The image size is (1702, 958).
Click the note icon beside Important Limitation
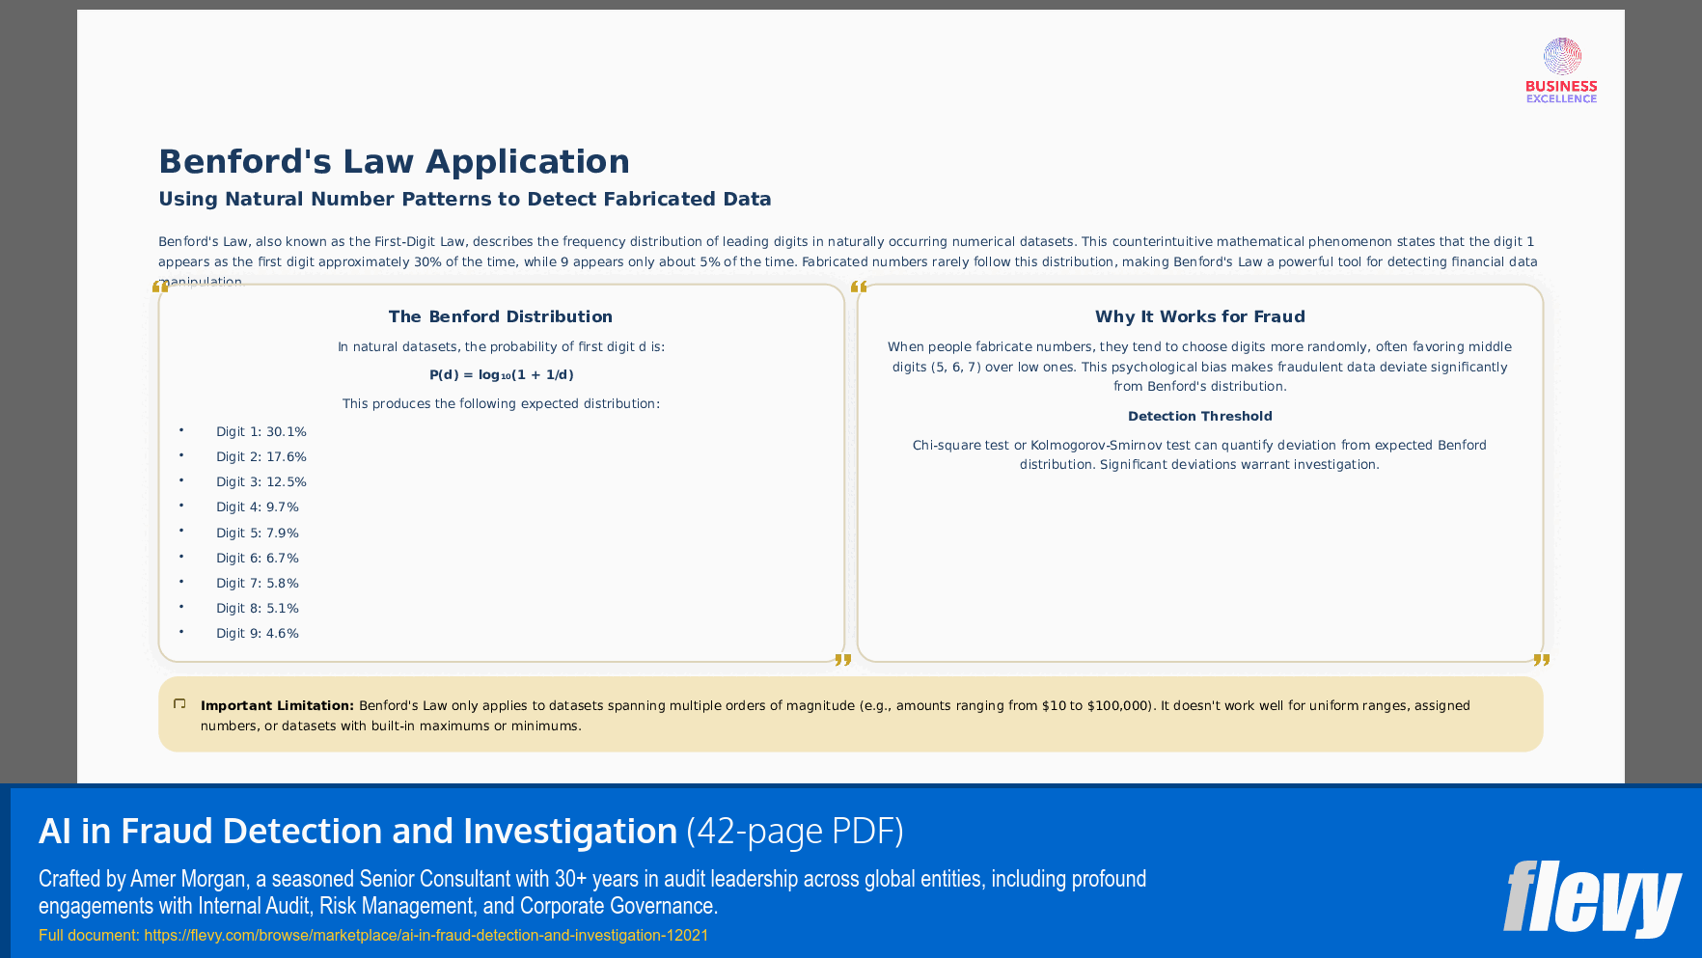[179, 704]
